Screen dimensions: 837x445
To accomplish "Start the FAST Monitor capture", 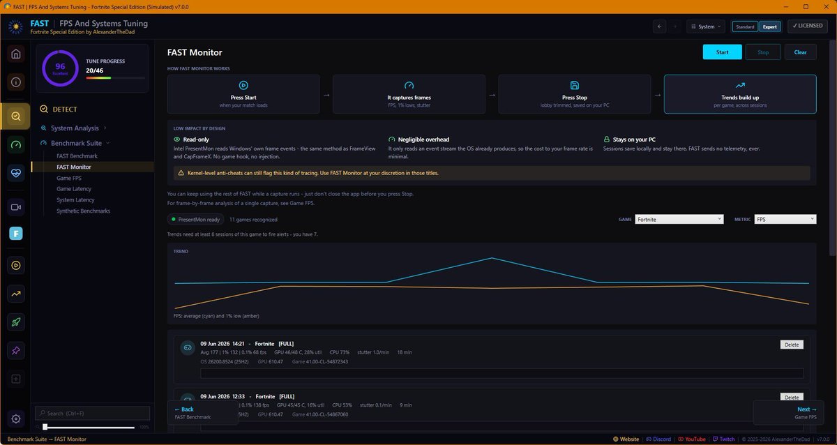I will tap(722, 52).
